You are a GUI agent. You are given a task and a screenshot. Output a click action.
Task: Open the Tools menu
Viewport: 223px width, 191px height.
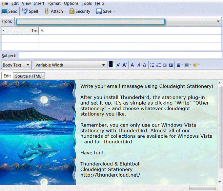point(87,3)
